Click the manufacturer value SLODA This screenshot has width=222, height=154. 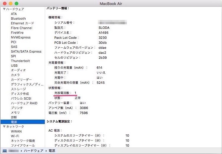(104, 28)
